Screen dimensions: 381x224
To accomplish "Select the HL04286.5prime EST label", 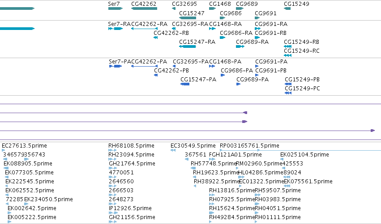I will click(x=261, y=173).
